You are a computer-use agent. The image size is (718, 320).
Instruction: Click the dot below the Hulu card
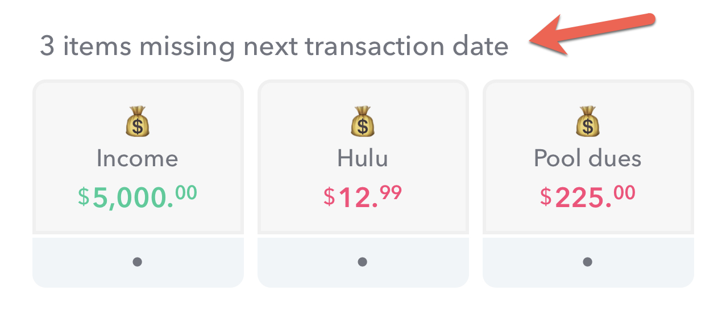(363, 262)
